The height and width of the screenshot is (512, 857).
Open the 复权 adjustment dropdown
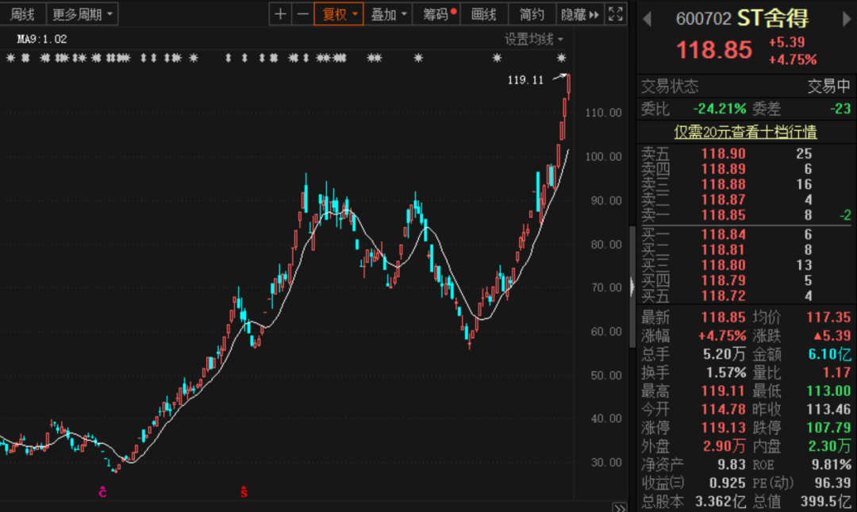pos(339,14)
